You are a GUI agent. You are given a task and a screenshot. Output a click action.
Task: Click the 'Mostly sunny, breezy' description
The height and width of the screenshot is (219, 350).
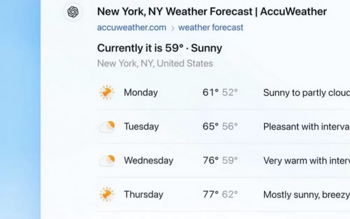306,194
